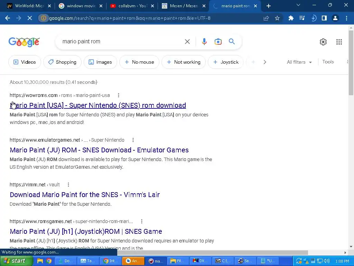Show more filter chips with arrow
354x266 pixels.
point(265,62)
